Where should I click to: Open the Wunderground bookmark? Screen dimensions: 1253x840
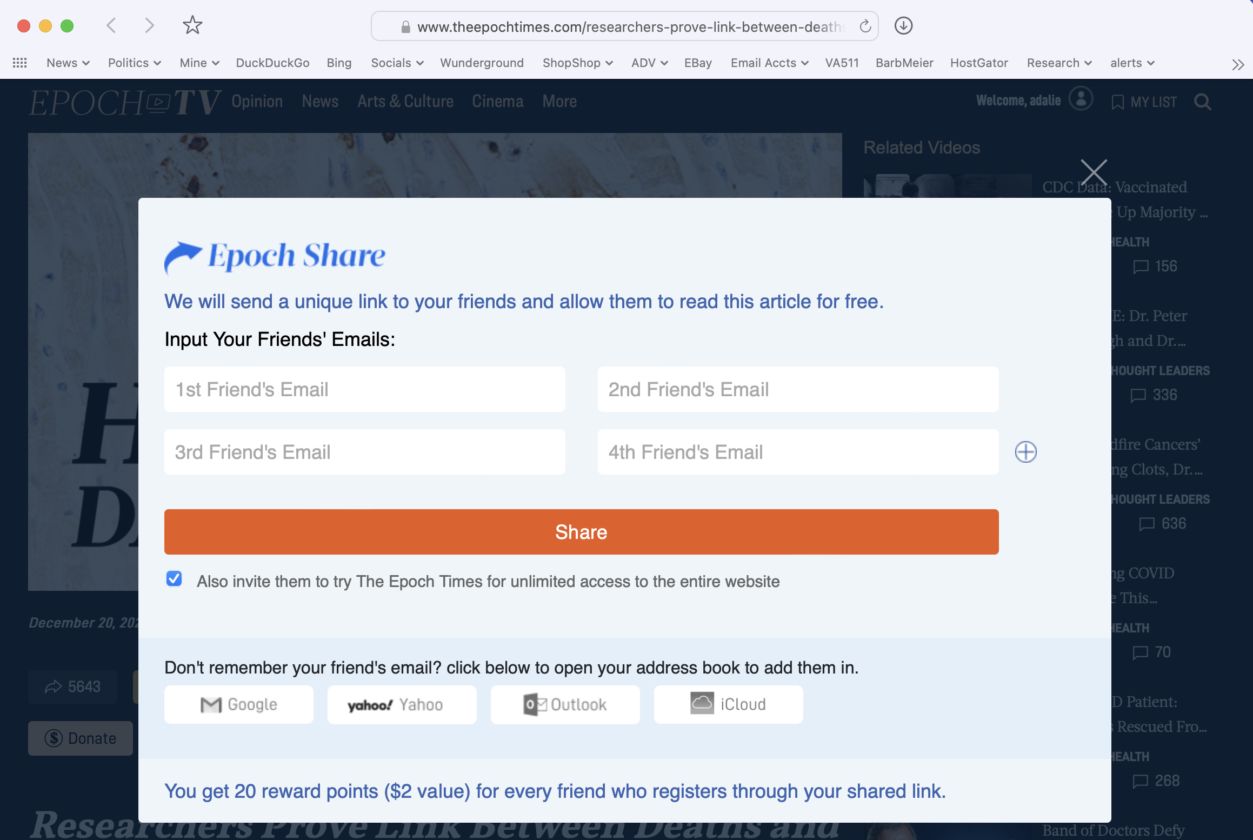point(482,63)
